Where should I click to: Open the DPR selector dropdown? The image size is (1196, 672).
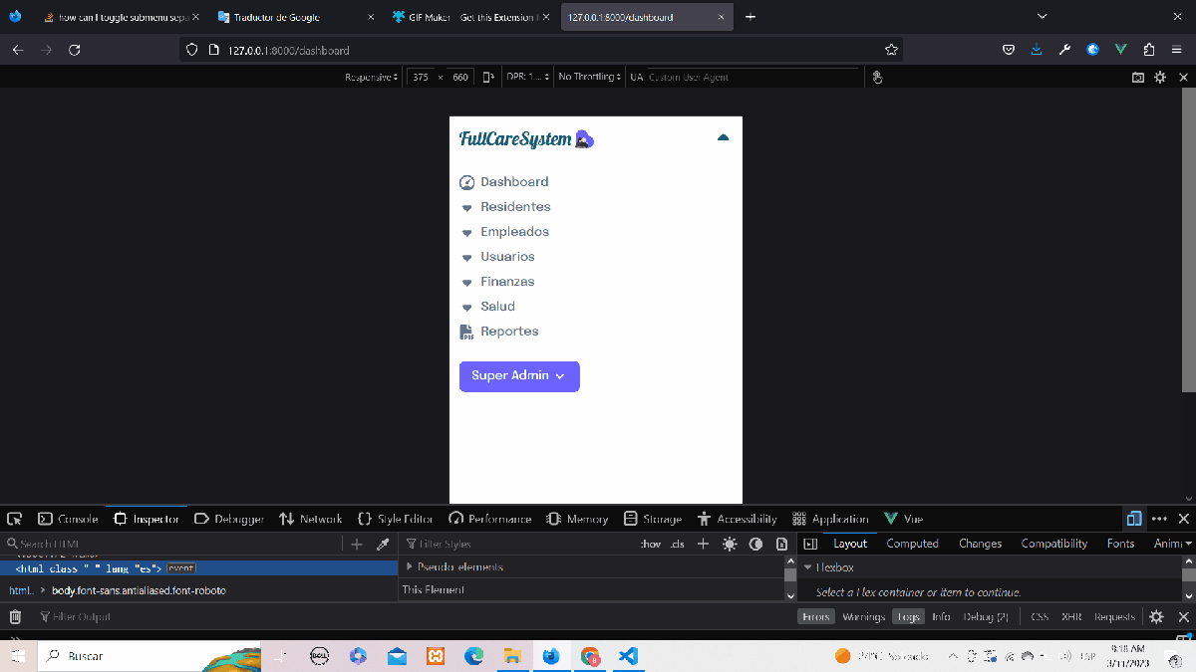coord(528,77)
